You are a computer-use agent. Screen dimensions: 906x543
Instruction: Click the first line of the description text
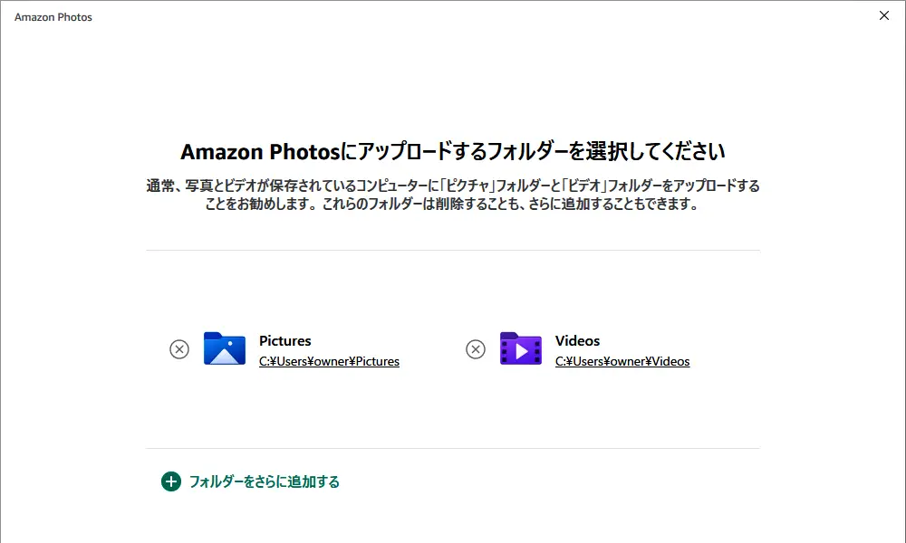click(453, 186)
